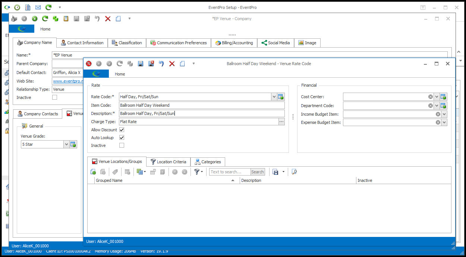Screen dimensions: 466x257
Task: Open Billing/Accounting tab
Action: (234, 43)
